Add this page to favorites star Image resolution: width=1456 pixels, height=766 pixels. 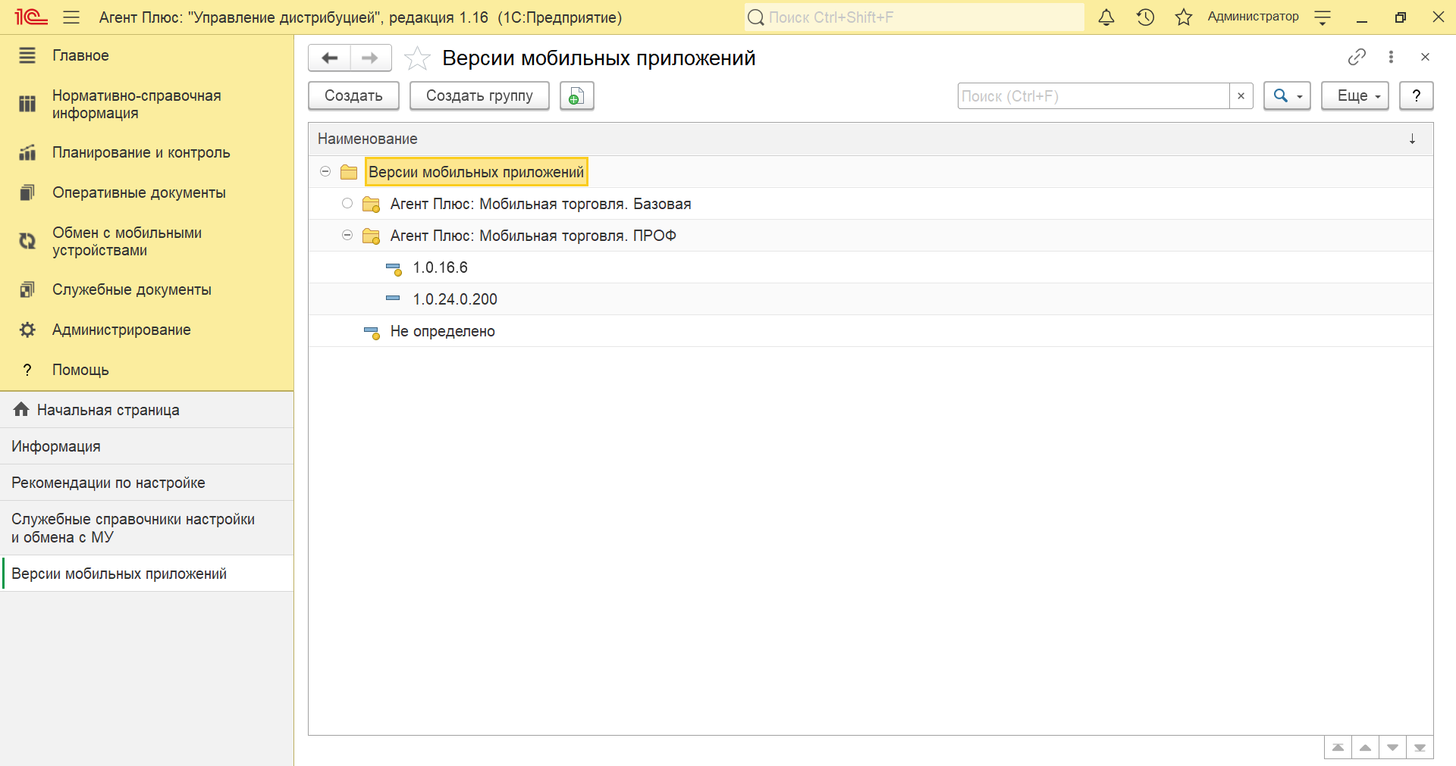coord(417,58)
